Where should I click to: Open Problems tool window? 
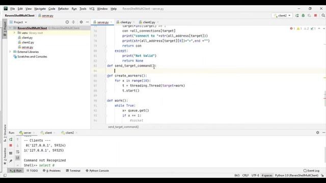click(51, 171)
